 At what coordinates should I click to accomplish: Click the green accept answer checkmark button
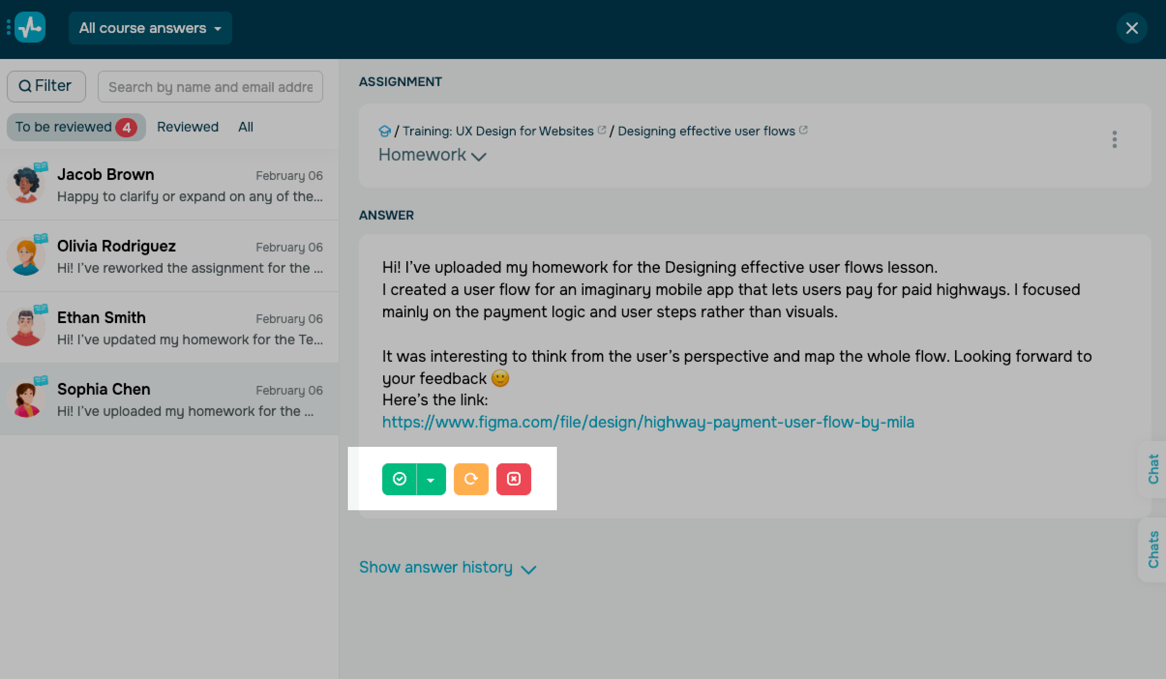click(399, 479)
